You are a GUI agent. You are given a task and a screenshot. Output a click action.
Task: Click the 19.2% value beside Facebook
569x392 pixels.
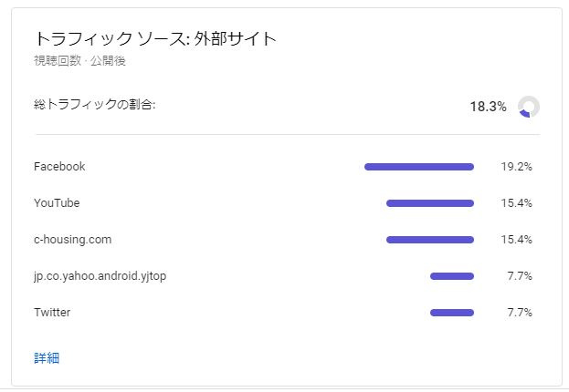tap(516, 167)
